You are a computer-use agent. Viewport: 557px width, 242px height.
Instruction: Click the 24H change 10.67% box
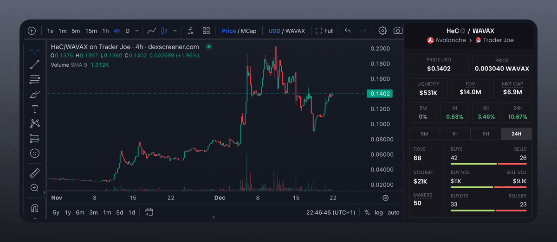pos(518,113)
